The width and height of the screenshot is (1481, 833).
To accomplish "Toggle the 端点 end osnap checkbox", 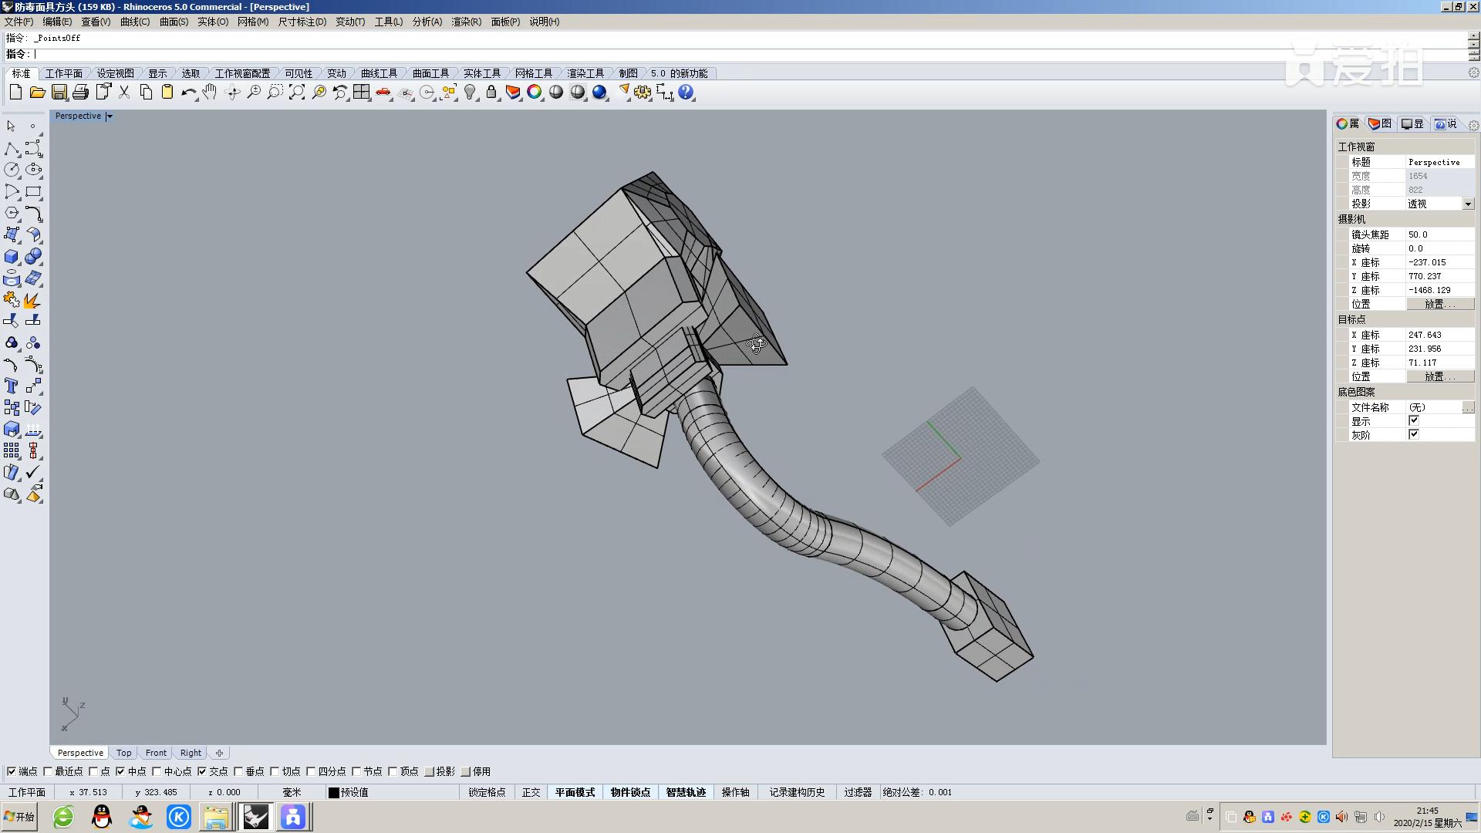I will tap(12, 771).
